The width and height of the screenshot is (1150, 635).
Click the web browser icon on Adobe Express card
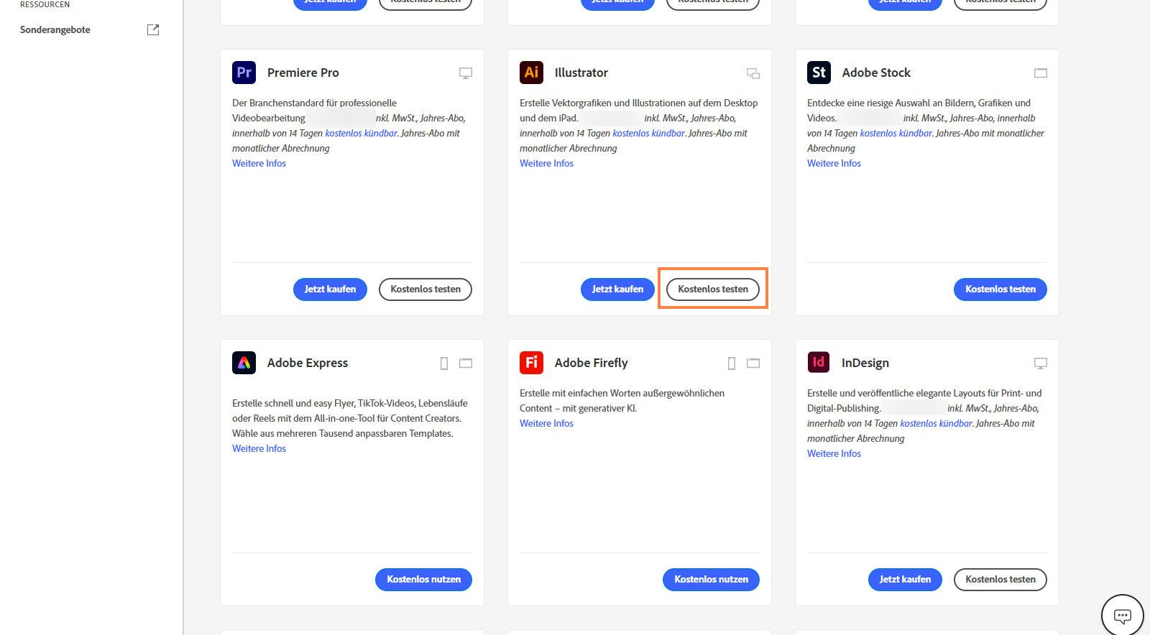(x=466, y=363)
